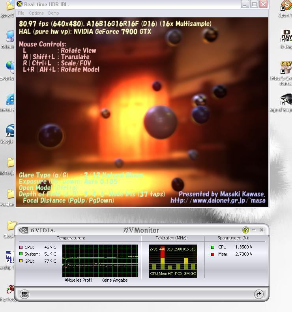
Task: Click the monitor icon button at NVMonitor bottom left
Action: 25,294
